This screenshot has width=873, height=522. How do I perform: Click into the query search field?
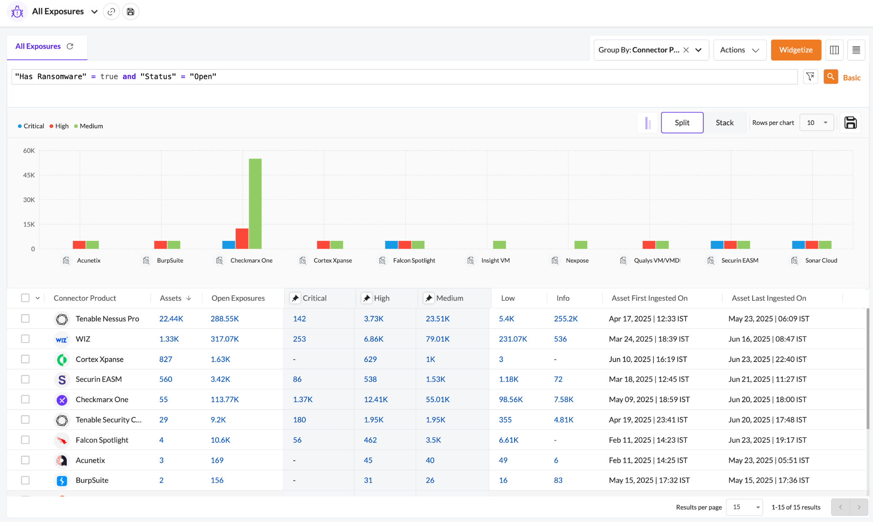point(404,77)
